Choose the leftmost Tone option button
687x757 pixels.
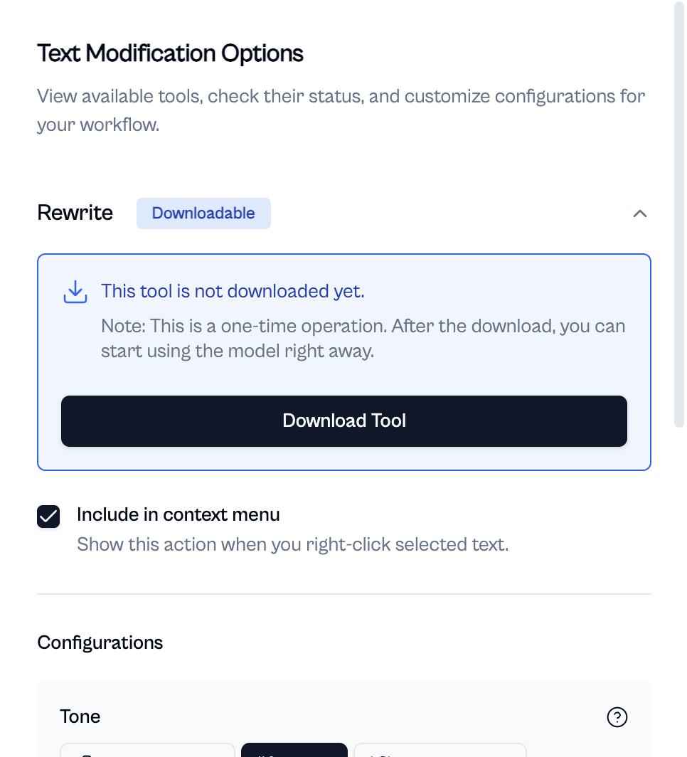click(147, 750)
